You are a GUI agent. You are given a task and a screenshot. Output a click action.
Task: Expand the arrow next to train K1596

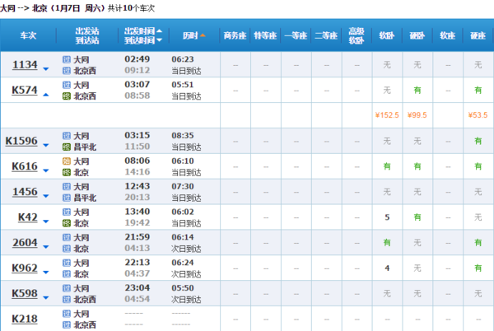45,145
